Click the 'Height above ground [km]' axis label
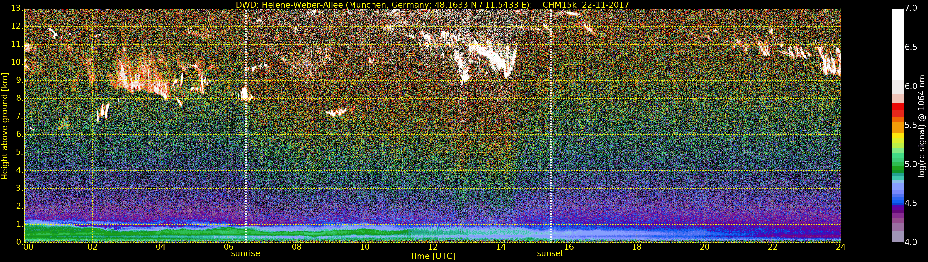The height and width of the screenshot is (262, 928). 5,126
